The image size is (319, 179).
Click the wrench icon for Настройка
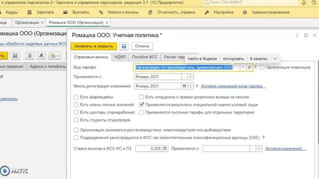[207, 12]
